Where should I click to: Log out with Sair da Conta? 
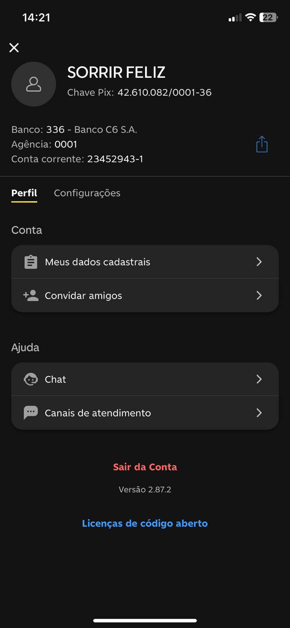(x=145, y=467)
